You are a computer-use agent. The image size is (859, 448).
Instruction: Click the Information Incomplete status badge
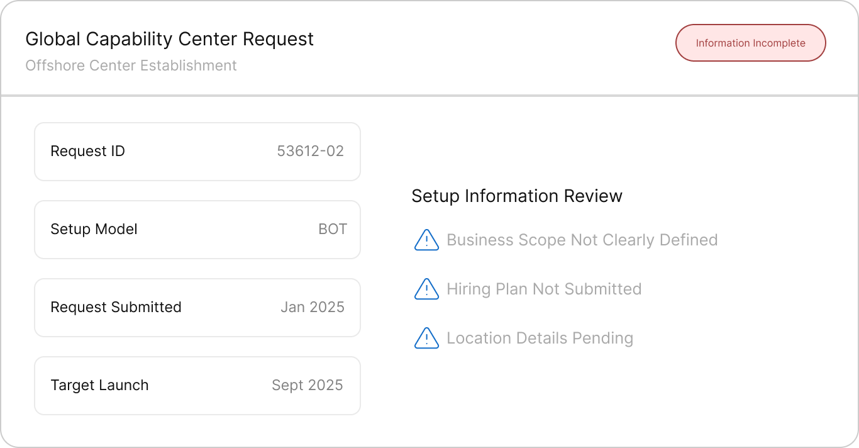pyautogui.click(x=750, y=43)
